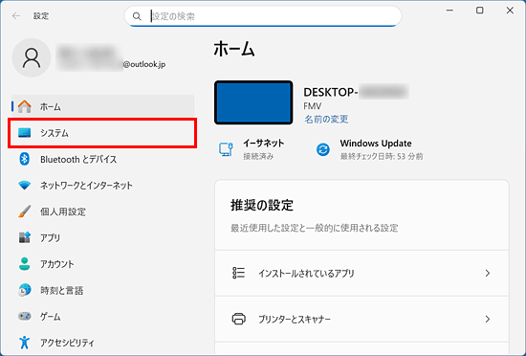Click the システム monitor icon
The height and width of the screenshot is (356, 526).
pyautogui.click(x=24, y=133)
